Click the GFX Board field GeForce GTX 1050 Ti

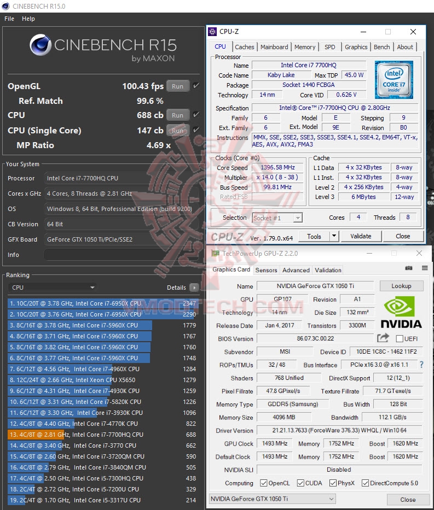point(121,239)
